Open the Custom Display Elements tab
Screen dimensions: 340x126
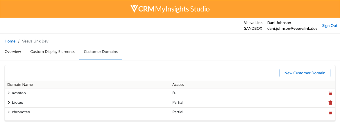click(x=52, y=52)
